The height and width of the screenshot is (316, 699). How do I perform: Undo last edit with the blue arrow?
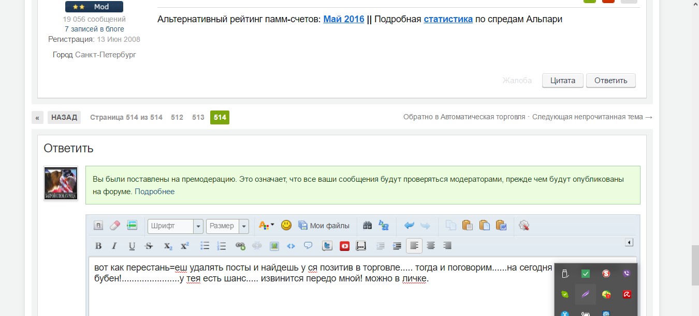[409, 226]
